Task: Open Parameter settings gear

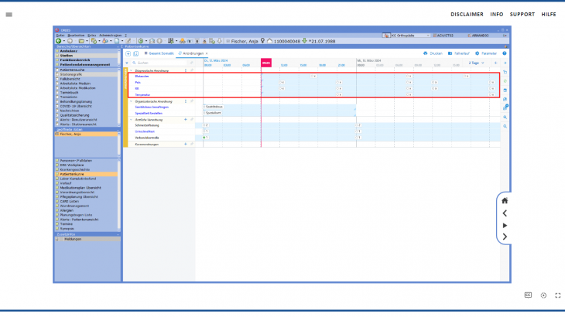Action: click(x=478, y=53)
